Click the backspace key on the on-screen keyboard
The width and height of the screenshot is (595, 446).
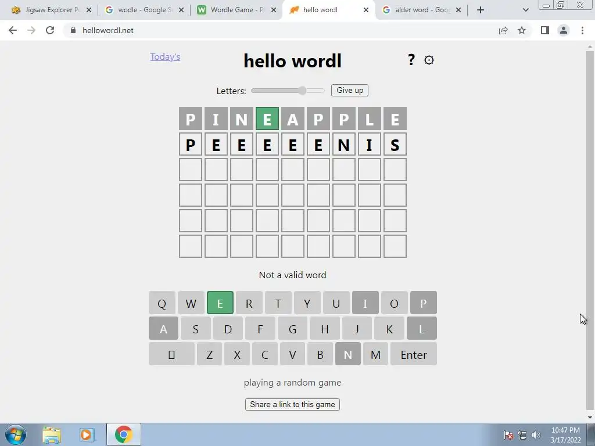(171, 354)
